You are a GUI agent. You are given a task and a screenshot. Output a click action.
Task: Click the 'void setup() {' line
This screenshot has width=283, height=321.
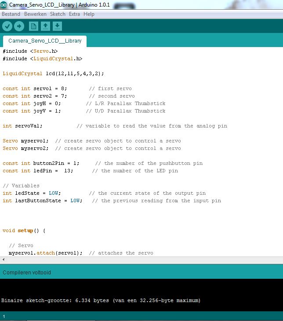tap(24, 231)
